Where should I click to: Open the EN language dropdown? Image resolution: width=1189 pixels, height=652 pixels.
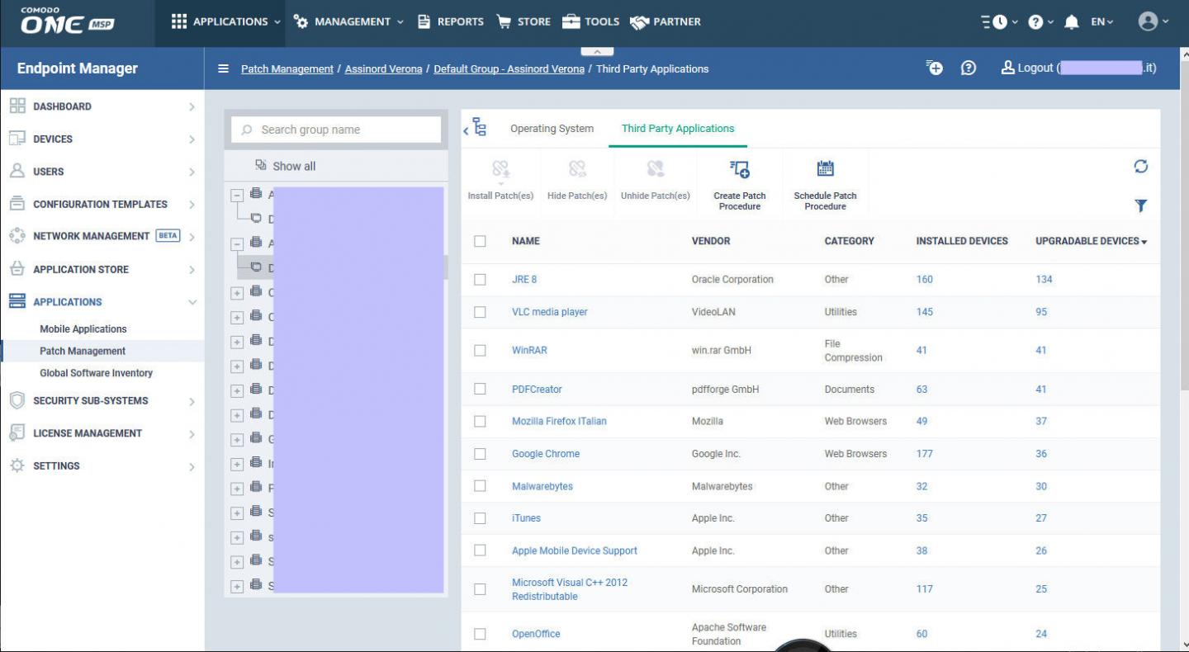(x=1102, y=22)
